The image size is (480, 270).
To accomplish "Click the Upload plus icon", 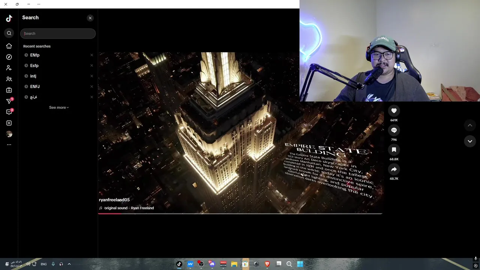I will (x=9, y=123).
